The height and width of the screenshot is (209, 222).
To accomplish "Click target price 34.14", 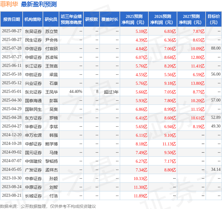I will (x=216, y=169).
